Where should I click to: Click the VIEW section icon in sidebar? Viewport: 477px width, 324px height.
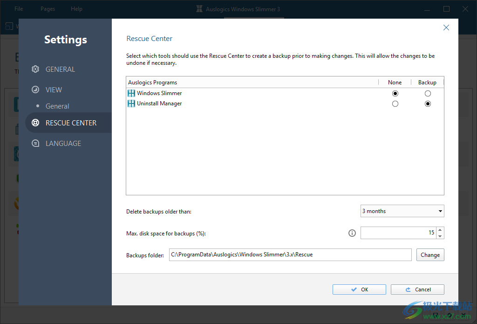pos(35,90)
